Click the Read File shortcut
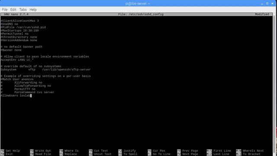277x156 pixels. pyautogui.click(x=40, y=154)
